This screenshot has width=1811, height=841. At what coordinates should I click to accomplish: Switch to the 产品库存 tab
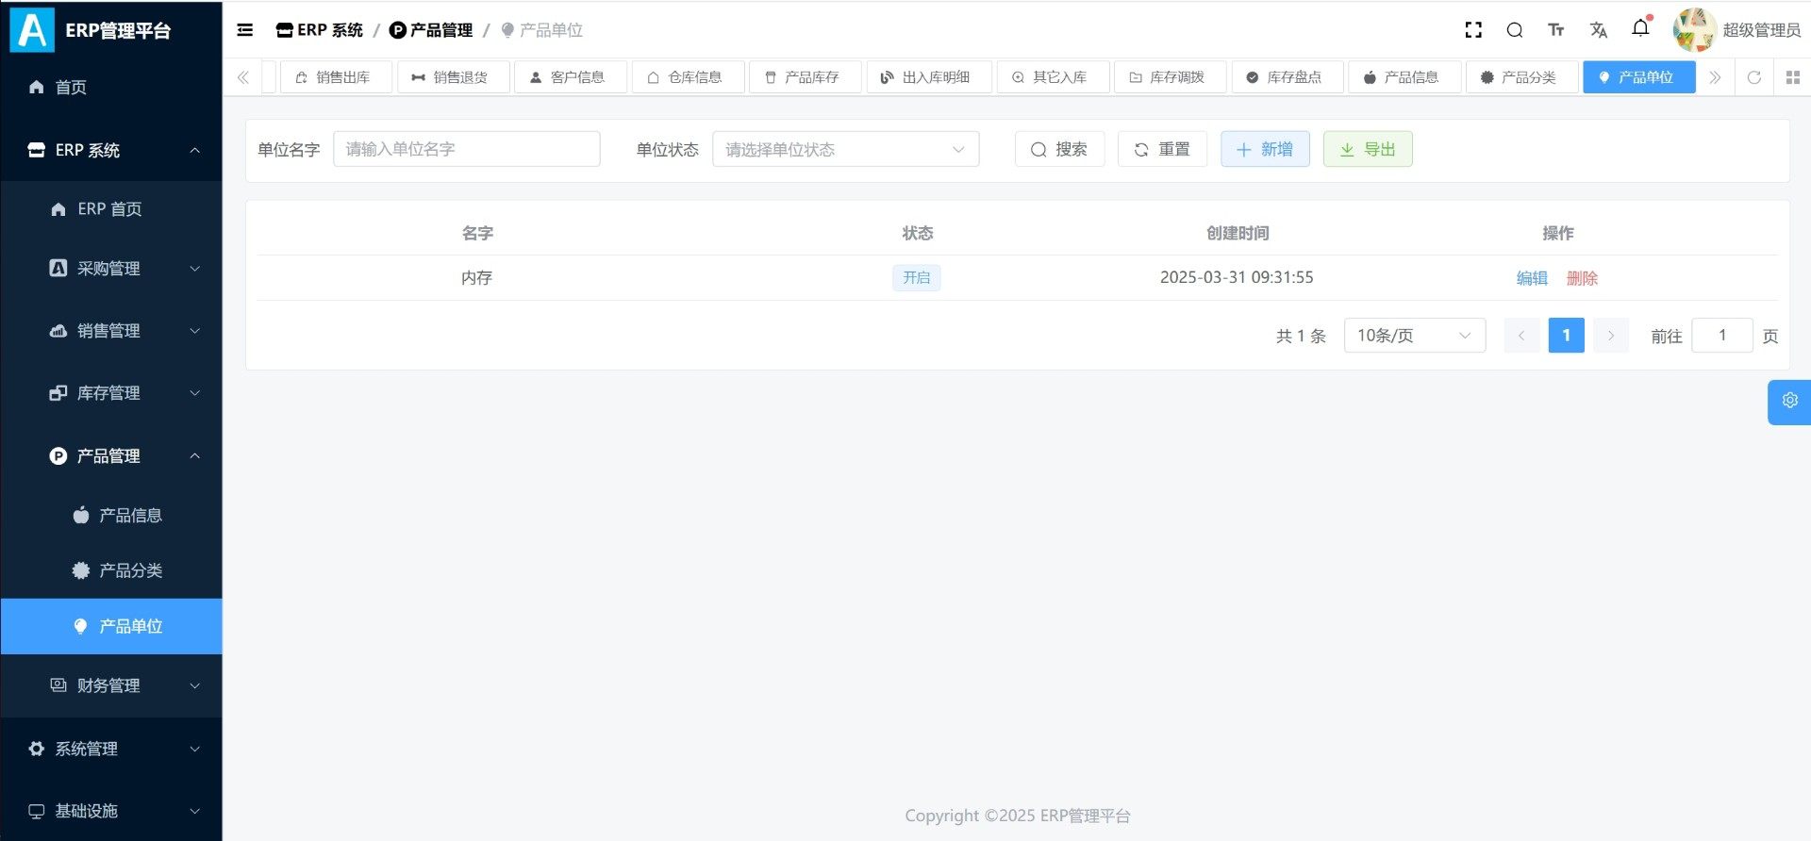(805, 77)
